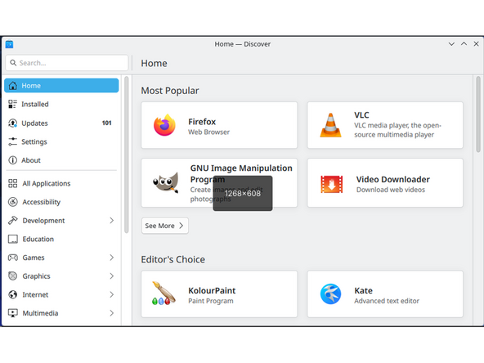Click the Discover app icon in title bar
Image resolution: width=484 pixels, height=363 pixels.
point(9,44)
